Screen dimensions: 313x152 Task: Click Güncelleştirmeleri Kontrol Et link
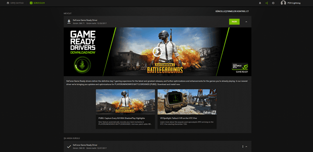pos(232,11)
